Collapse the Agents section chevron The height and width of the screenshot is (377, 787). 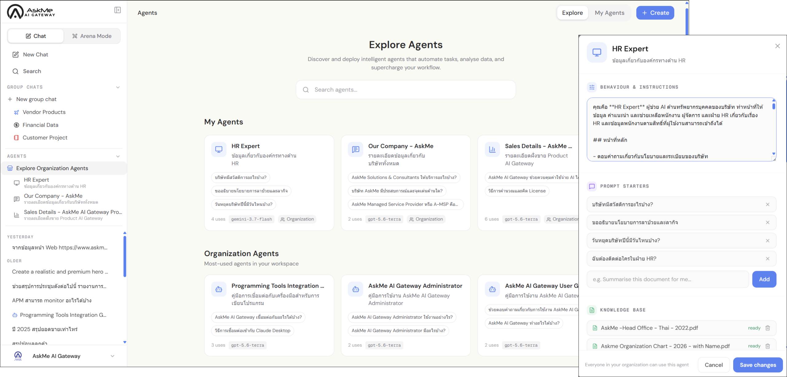tap(118, 156)
